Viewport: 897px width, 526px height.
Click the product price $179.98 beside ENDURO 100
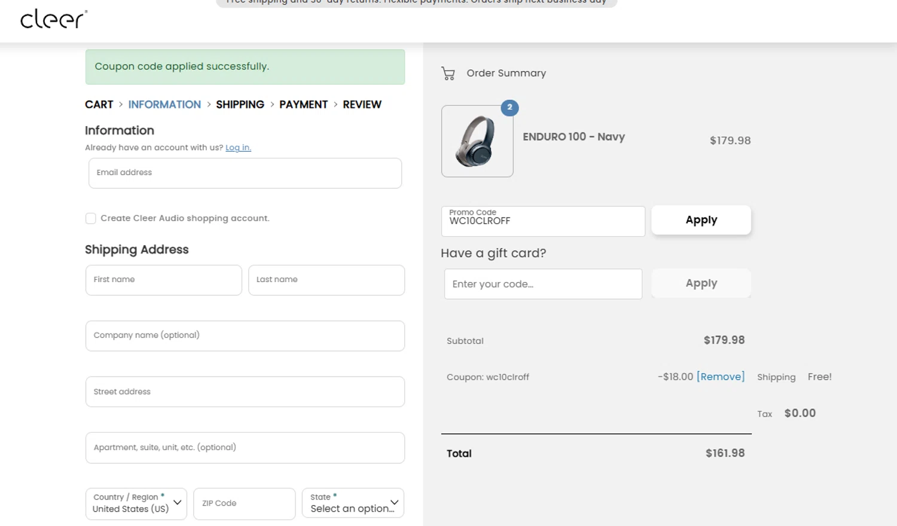[730, 140]
